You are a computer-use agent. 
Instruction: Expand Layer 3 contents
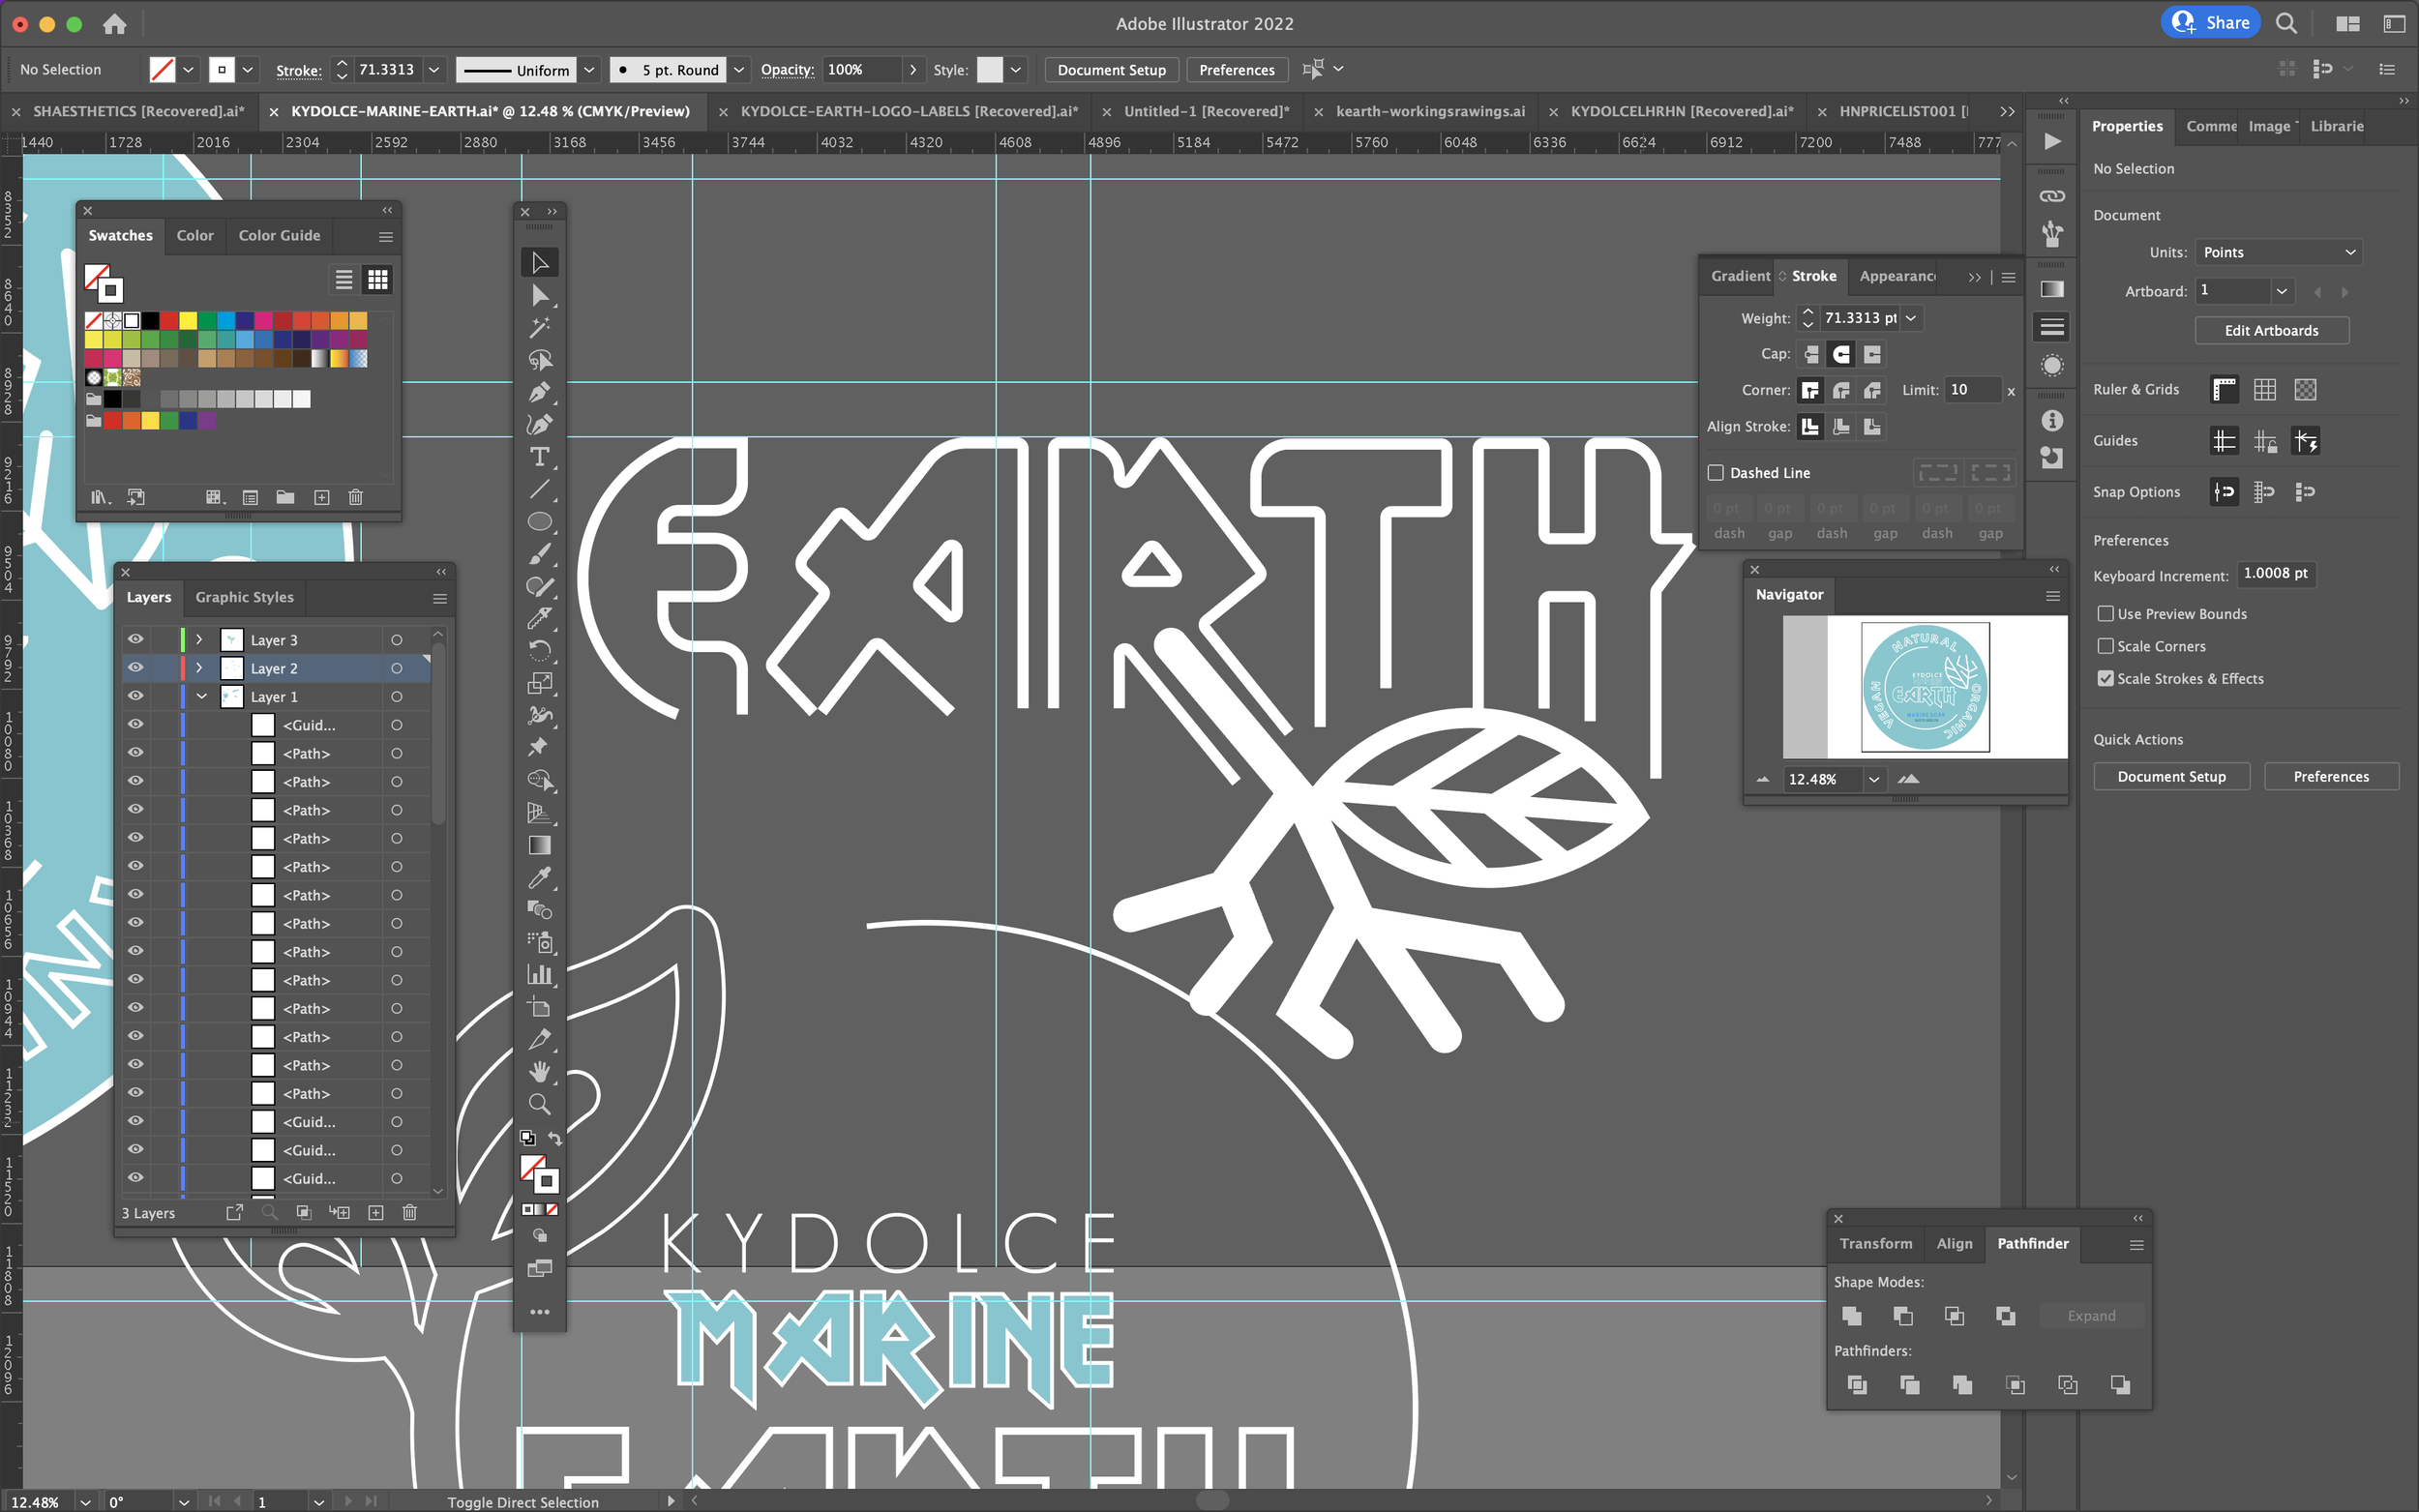pos(199,640)
